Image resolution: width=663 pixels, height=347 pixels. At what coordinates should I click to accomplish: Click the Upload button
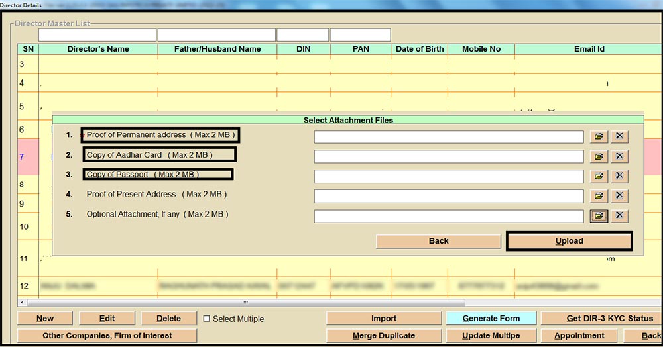point(569,241)
